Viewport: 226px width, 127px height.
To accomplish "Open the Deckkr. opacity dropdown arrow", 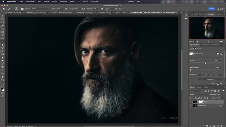I will (63, 9).
